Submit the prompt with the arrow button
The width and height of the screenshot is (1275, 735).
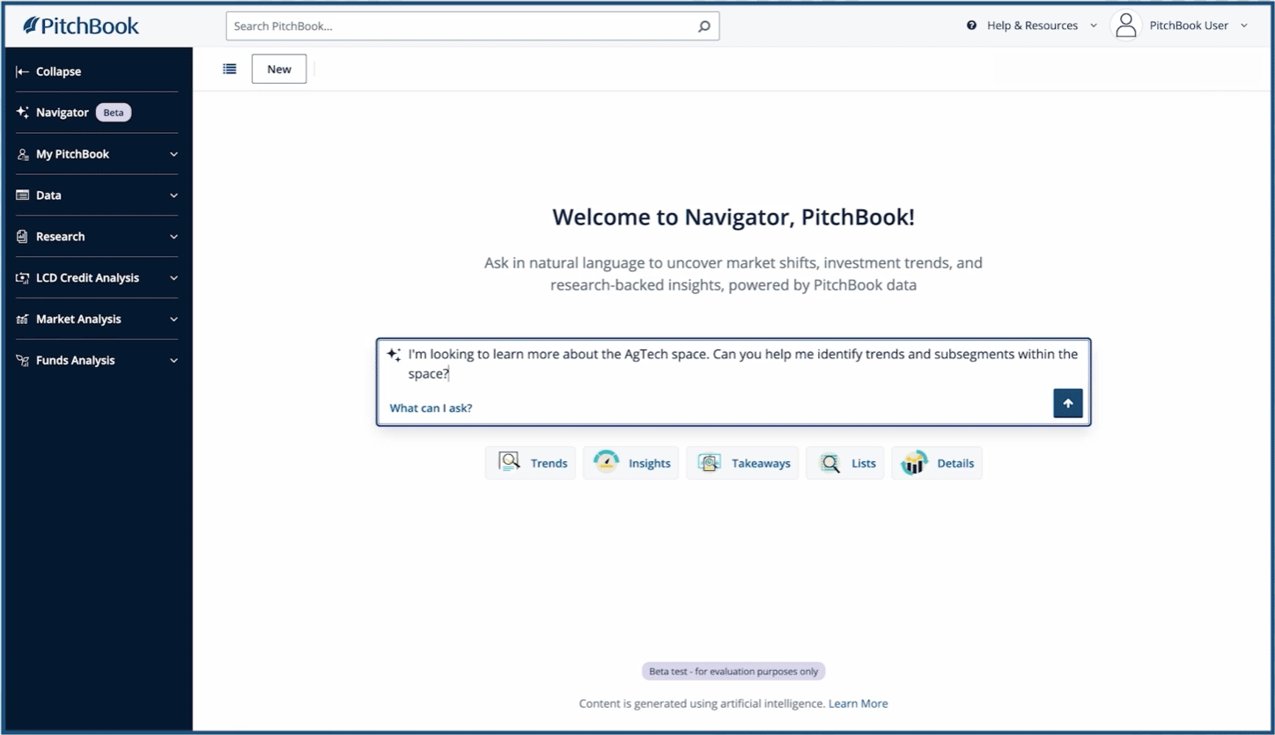point(1068,403)
